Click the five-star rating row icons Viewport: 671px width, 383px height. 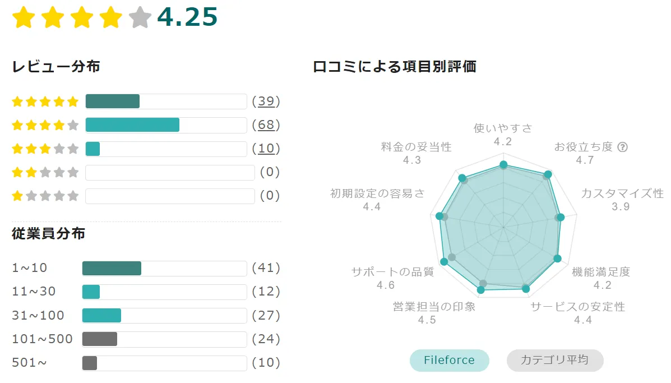point(45,101)
